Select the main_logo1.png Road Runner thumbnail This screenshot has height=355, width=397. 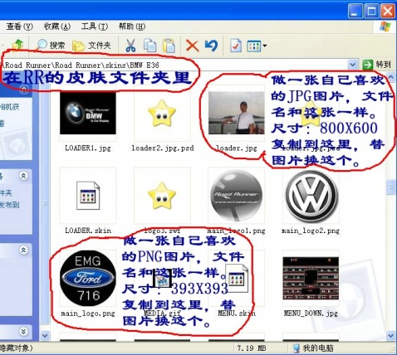(x=236, y=195)
